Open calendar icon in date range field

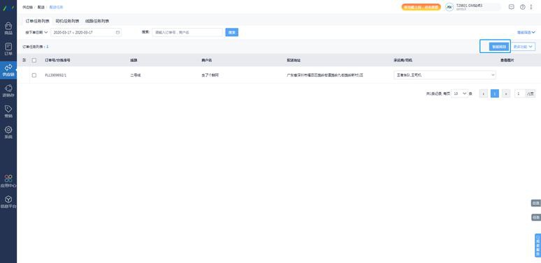[x=117, y=32]
